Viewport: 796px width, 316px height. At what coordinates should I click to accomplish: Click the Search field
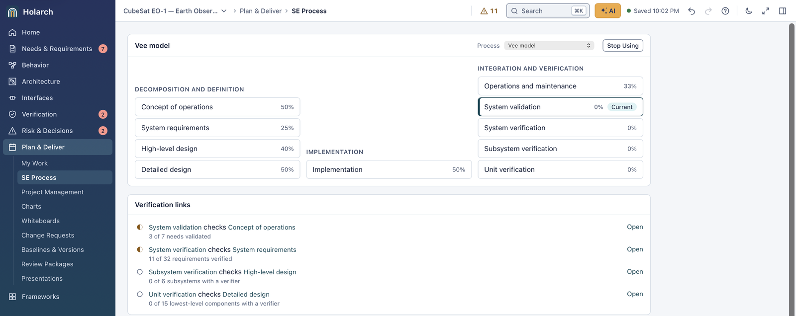[x=548, y=11]
